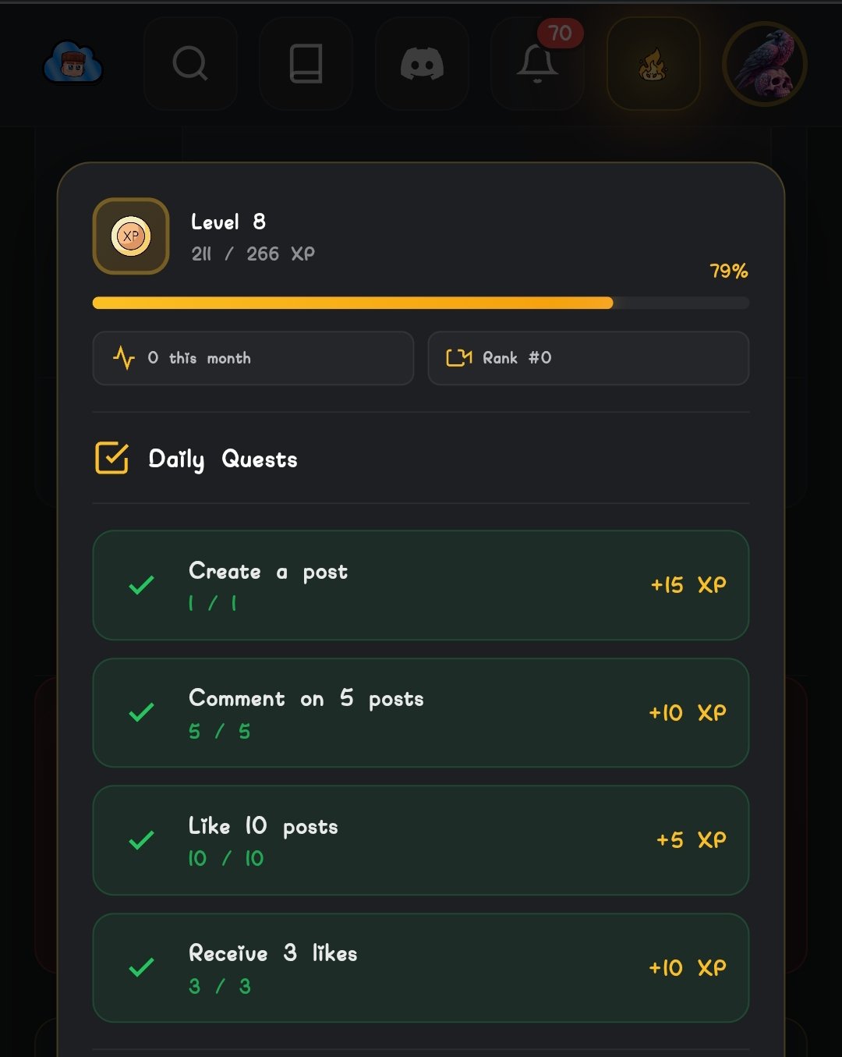The height and width of the screenshot is (1057, 842).
Task: Click checkmark on 'Comment on 5 posts'
Action: [141, 712]
